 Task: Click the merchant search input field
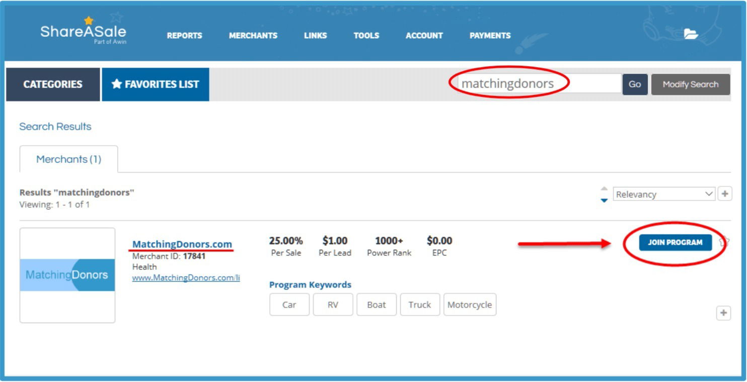coord(539,83)
